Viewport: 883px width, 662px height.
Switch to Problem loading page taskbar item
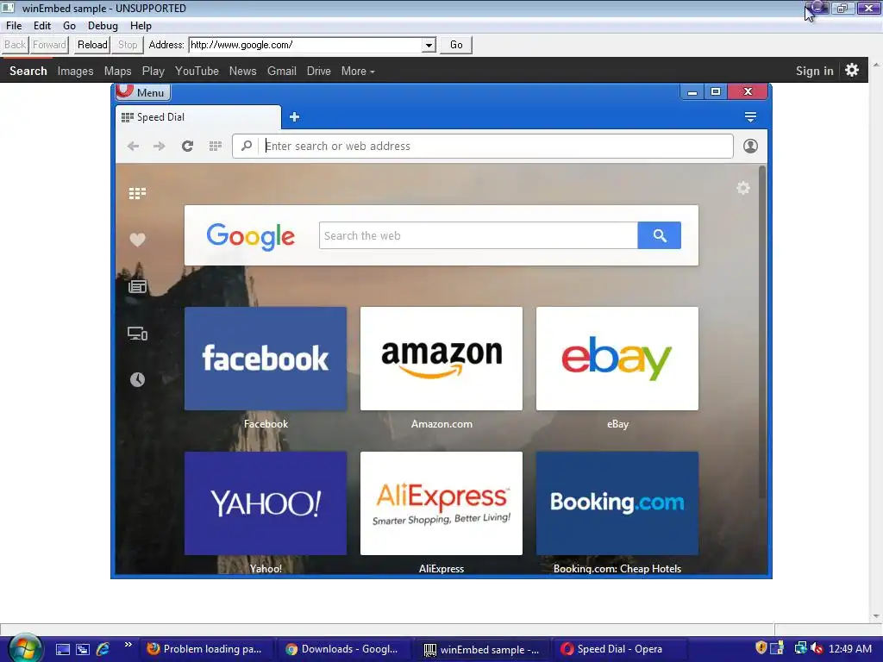click(205, 649)
